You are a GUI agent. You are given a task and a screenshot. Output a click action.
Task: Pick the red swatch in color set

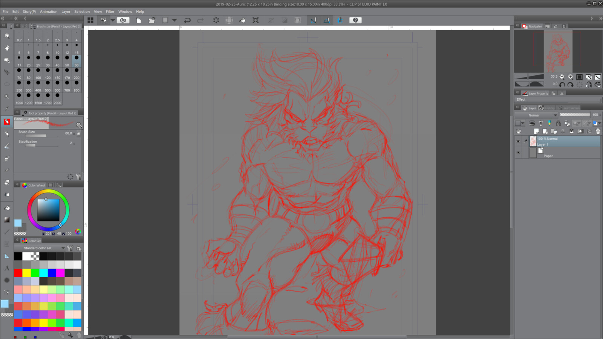[18, 273]
